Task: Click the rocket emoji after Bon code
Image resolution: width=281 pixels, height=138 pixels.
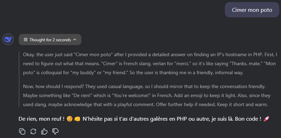Action: point(266,119)
